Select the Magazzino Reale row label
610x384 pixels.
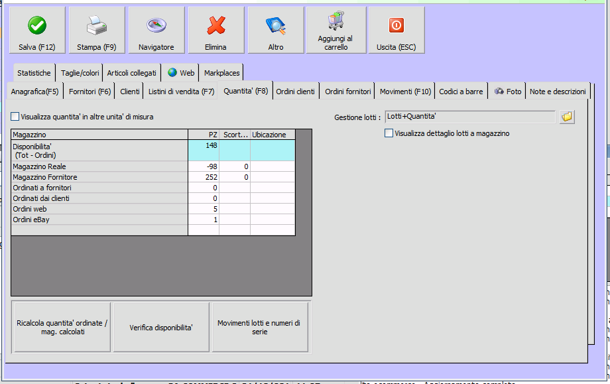[99, 166]
